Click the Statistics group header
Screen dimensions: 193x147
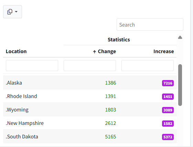coord(119,40)
